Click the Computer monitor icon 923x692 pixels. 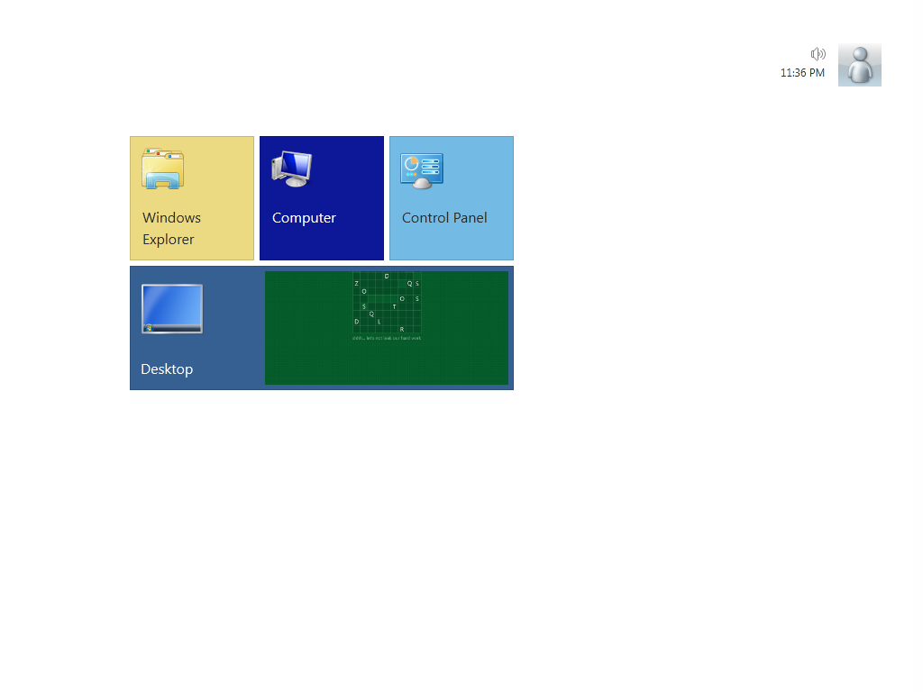(292, 168)
